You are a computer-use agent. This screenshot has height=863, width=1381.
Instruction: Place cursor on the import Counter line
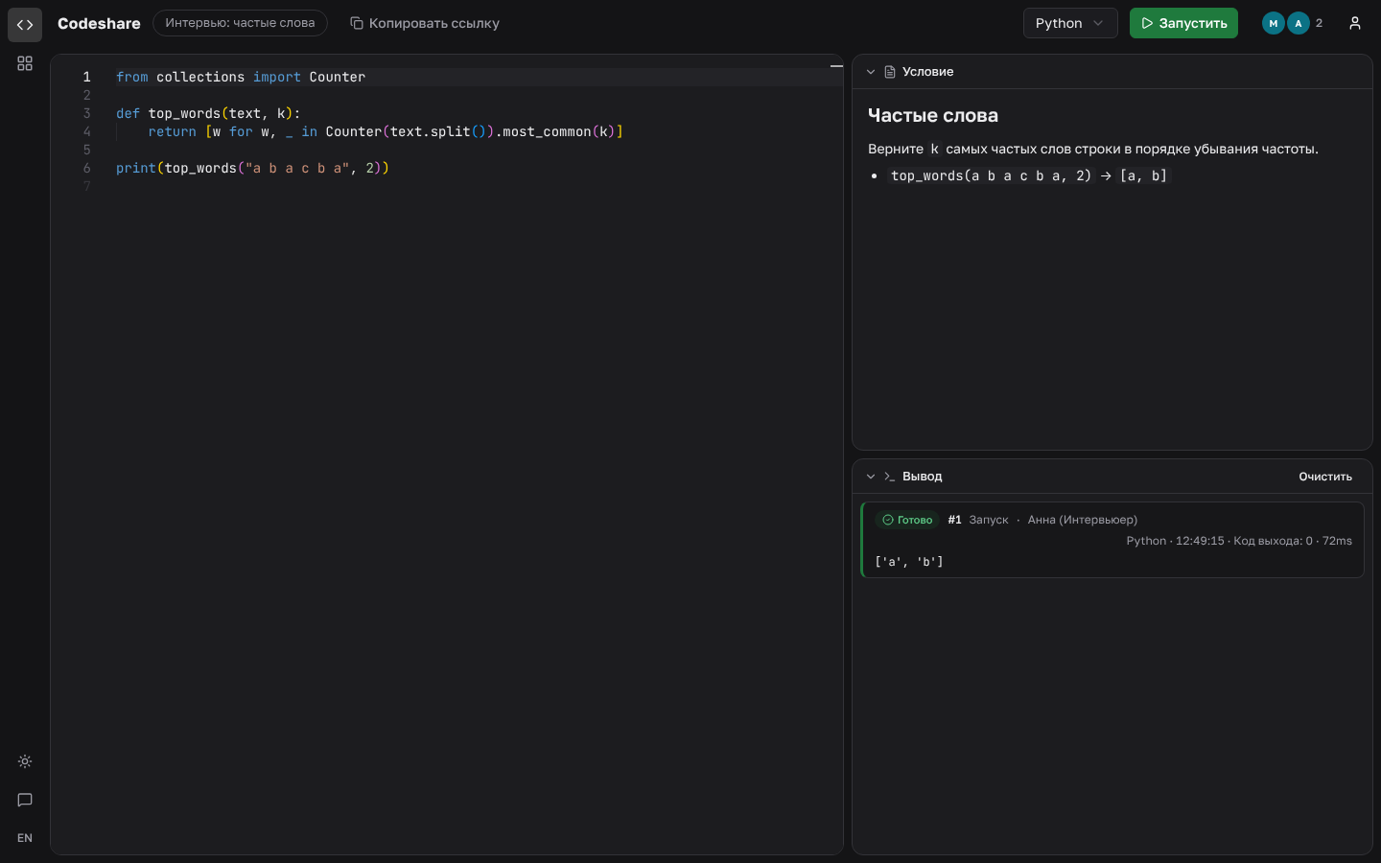pyautogui.click(x=241, y=77)
